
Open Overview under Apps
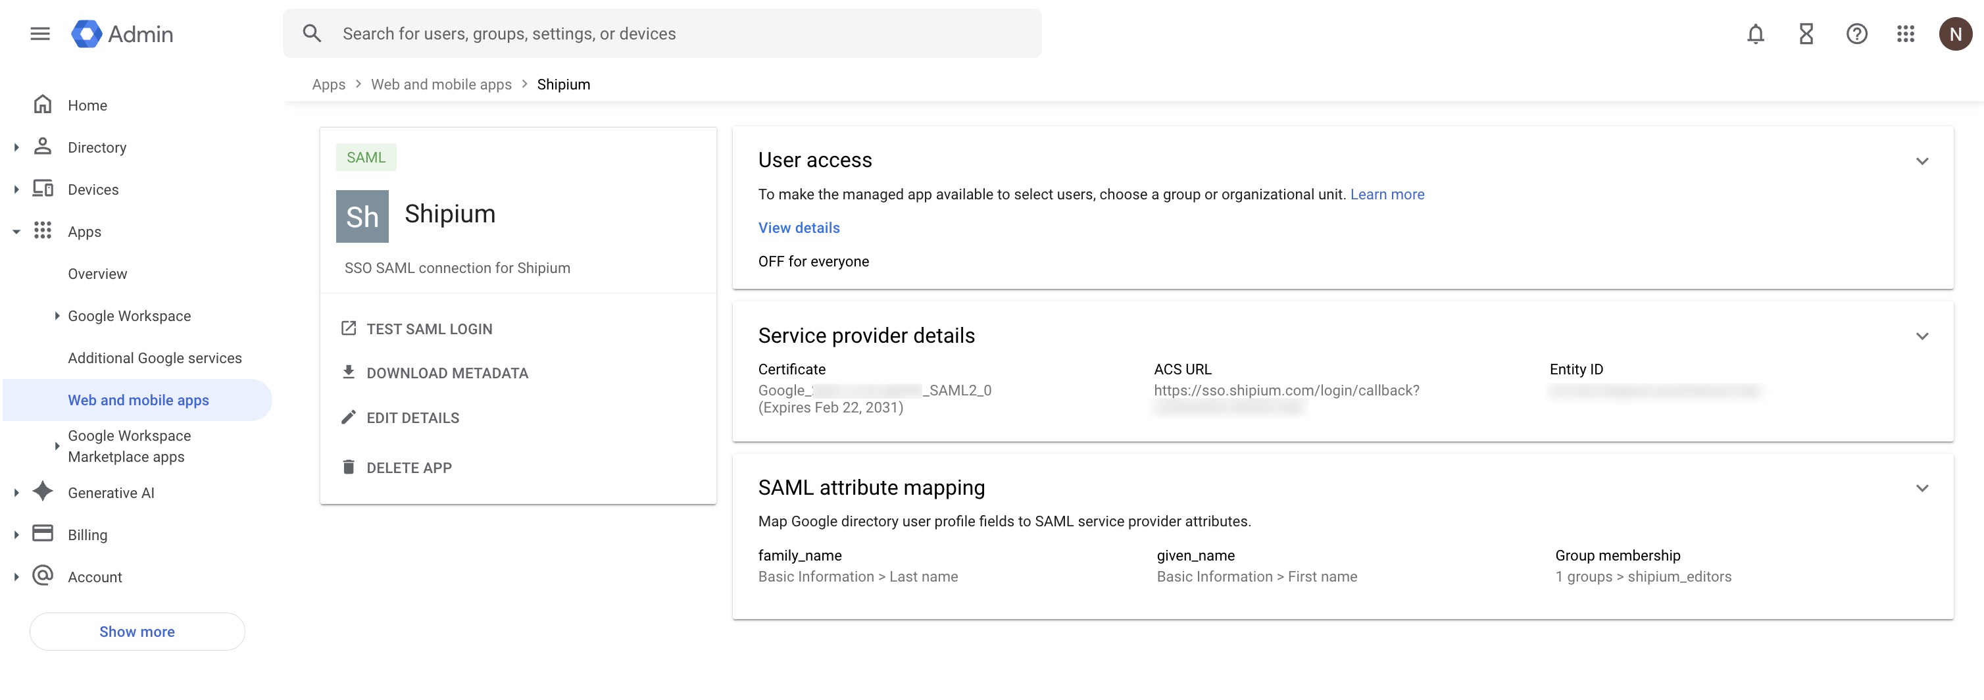[x=97, y=274]
